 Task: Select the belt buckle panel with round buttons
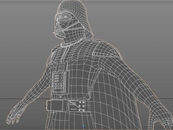click(x=77, y=106)
